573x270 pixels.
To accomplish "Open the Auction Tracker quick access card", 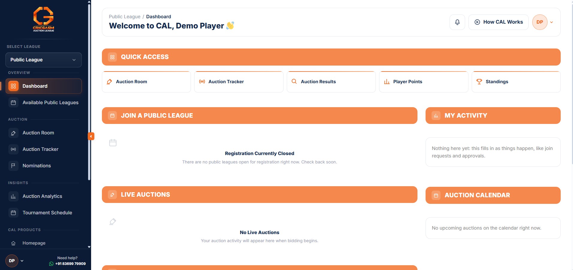I will pyautogui.click(x=239, y=82).
